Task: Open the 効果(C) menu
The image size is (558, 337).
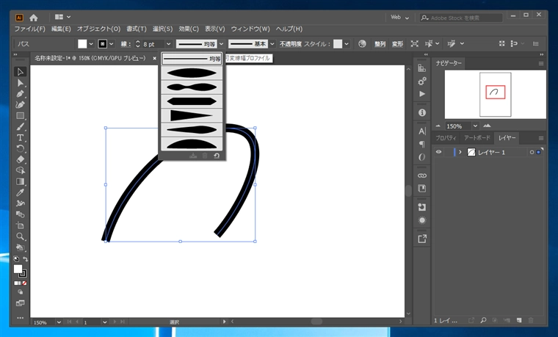Action: 189,29
